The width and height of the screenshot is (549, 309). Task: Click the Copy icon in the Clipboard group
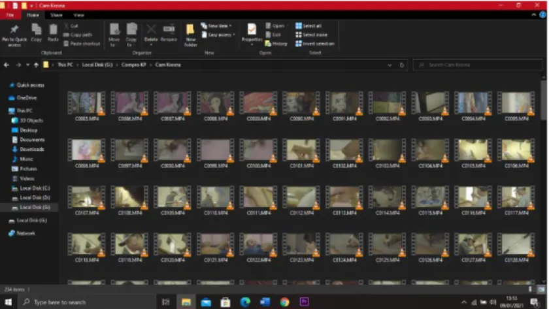[36, 29]
